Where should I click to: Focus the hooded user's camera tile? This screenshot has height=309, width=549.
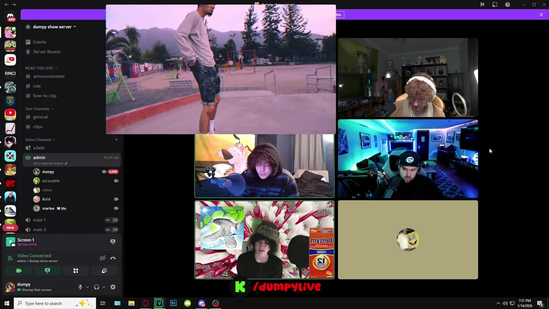tap(265, 166)
